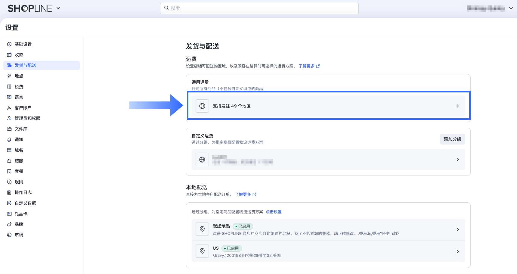Click the 语言 language icon
Screen dimensions: 517x274
pyautogui.click(x=9, y=97)
